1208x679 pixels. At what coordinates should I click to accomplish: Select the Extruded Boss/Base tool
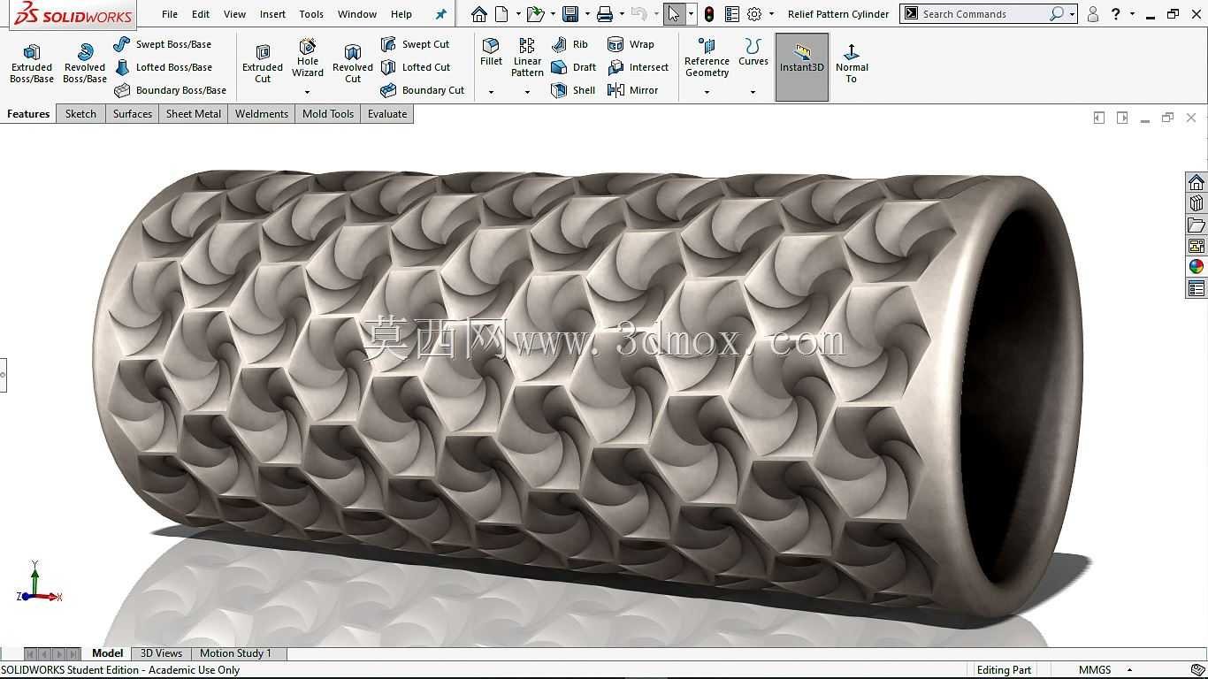point(32,64)
